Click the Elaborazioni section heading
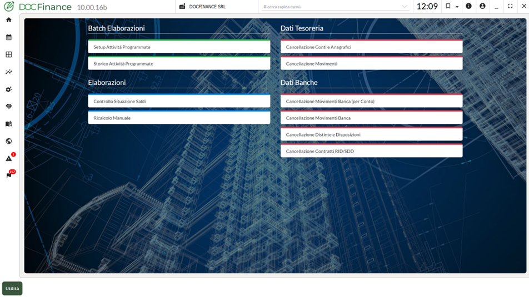Viewport: 529px width, 297px height. [107, 83]
